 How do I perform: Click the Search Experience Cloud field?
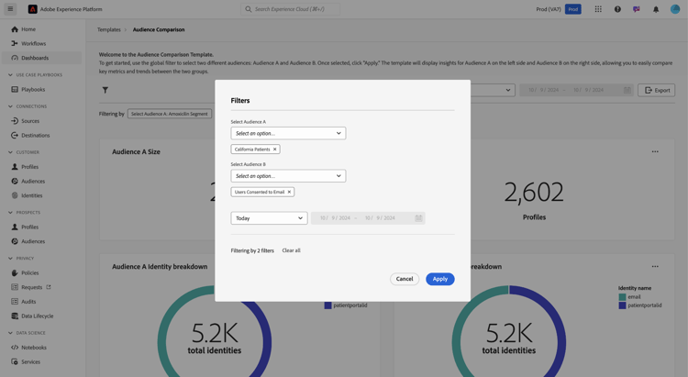(291, 9)
